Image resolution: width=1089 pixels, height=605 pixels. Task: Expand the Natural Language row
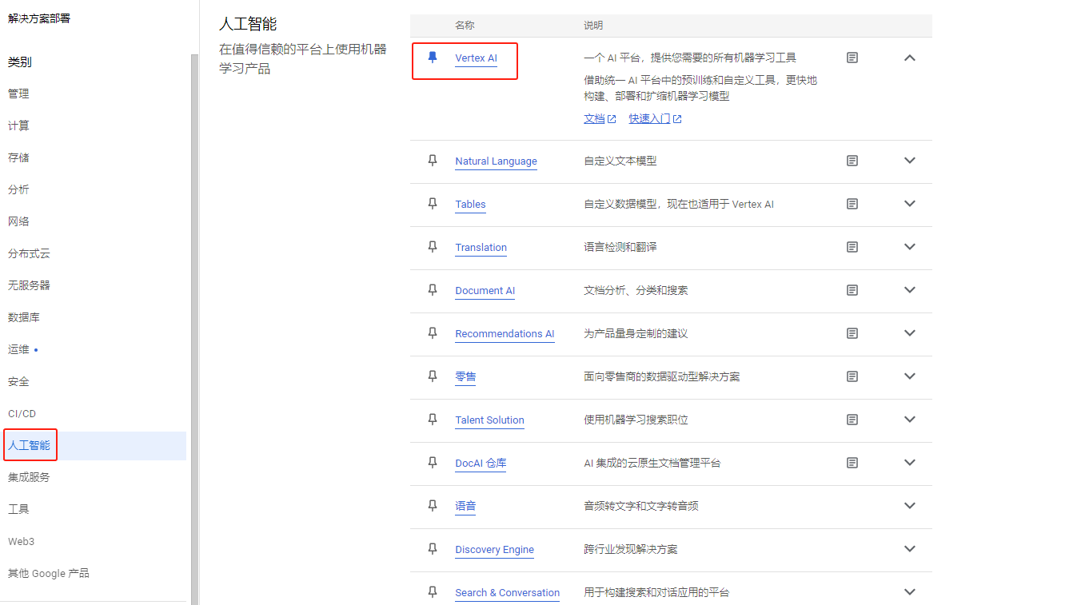pyautogui.click(x=909, y=161)
